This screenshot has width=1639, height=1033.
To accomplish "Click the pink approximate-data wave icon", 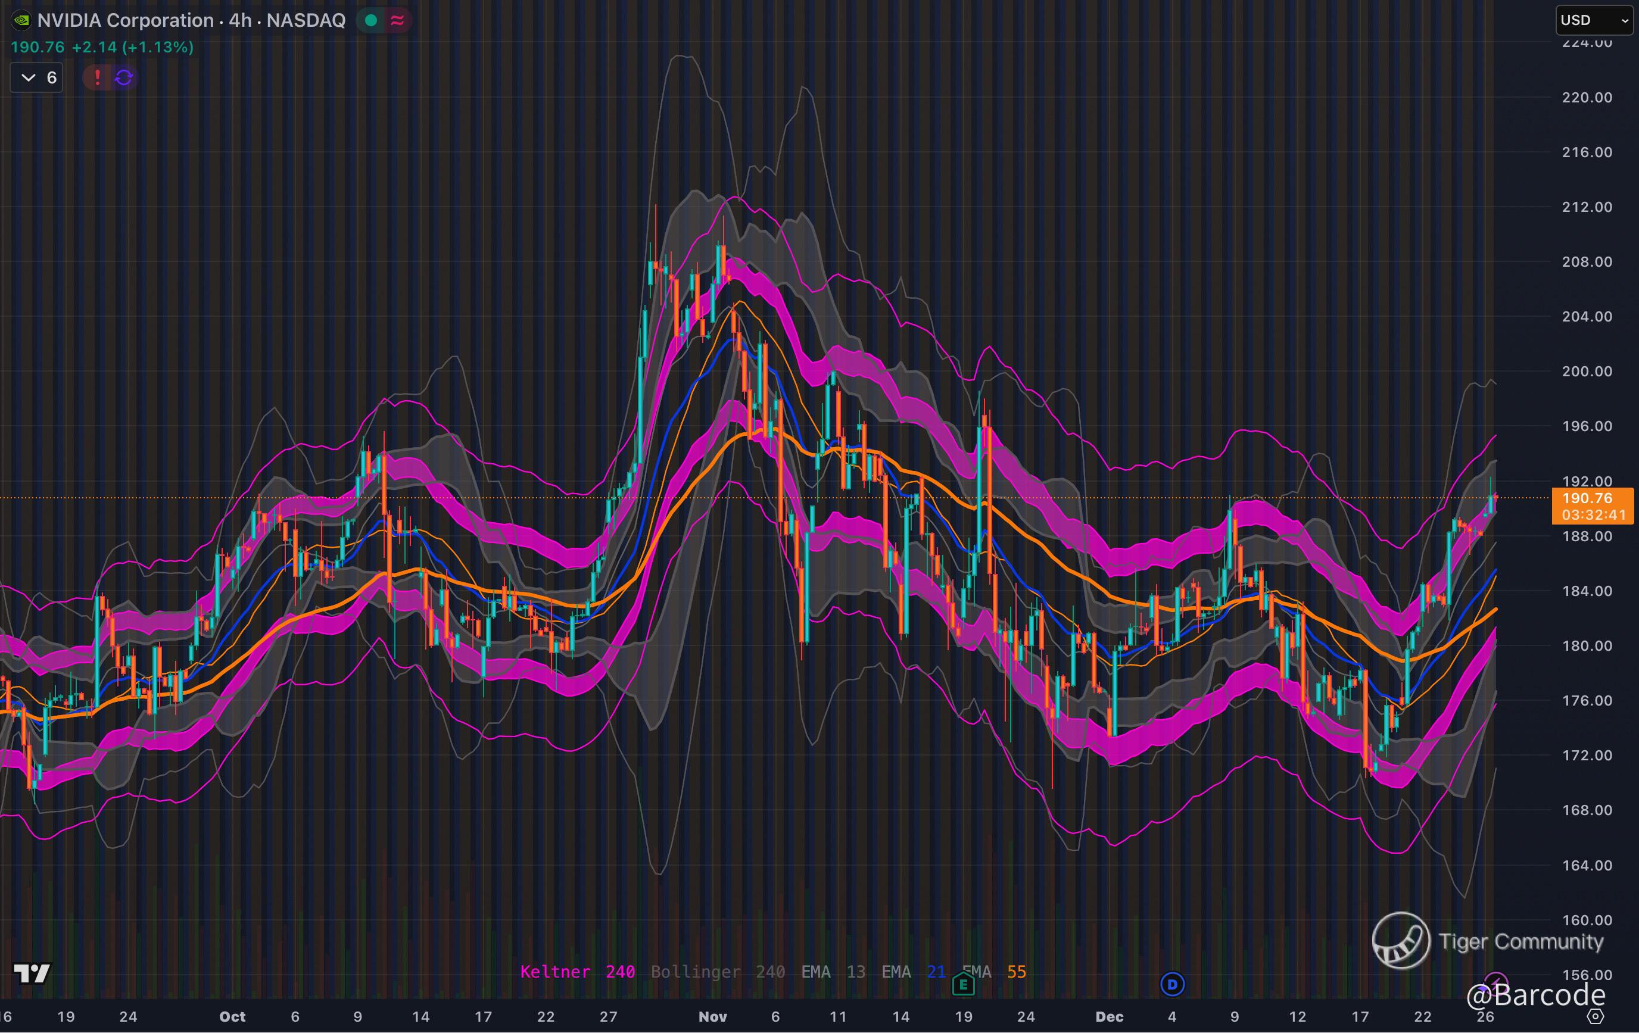I will (397, 20).
